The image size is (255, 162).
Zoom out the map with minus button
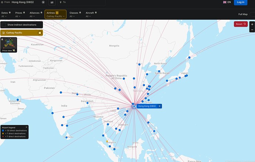(252, 30)
